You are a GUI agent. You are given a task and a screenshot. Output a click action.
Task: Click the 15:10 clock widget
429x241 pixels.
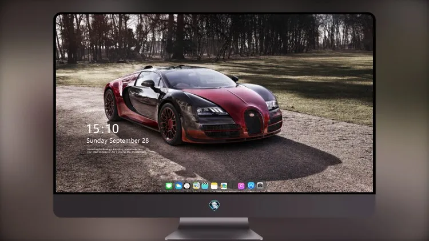point(102,128)
